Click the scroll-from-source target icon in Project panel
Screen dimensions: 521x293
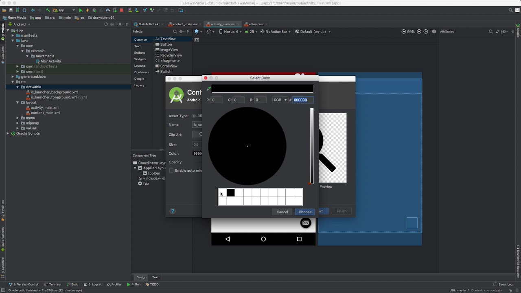pyautogui.click(x=106, y=24)
